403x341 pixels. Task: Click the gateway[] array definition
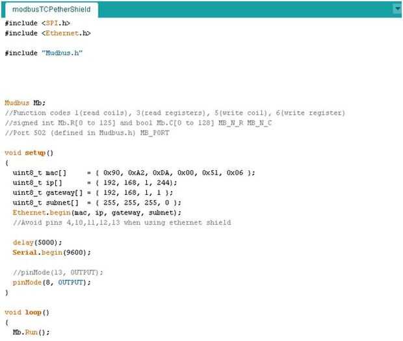90,192
